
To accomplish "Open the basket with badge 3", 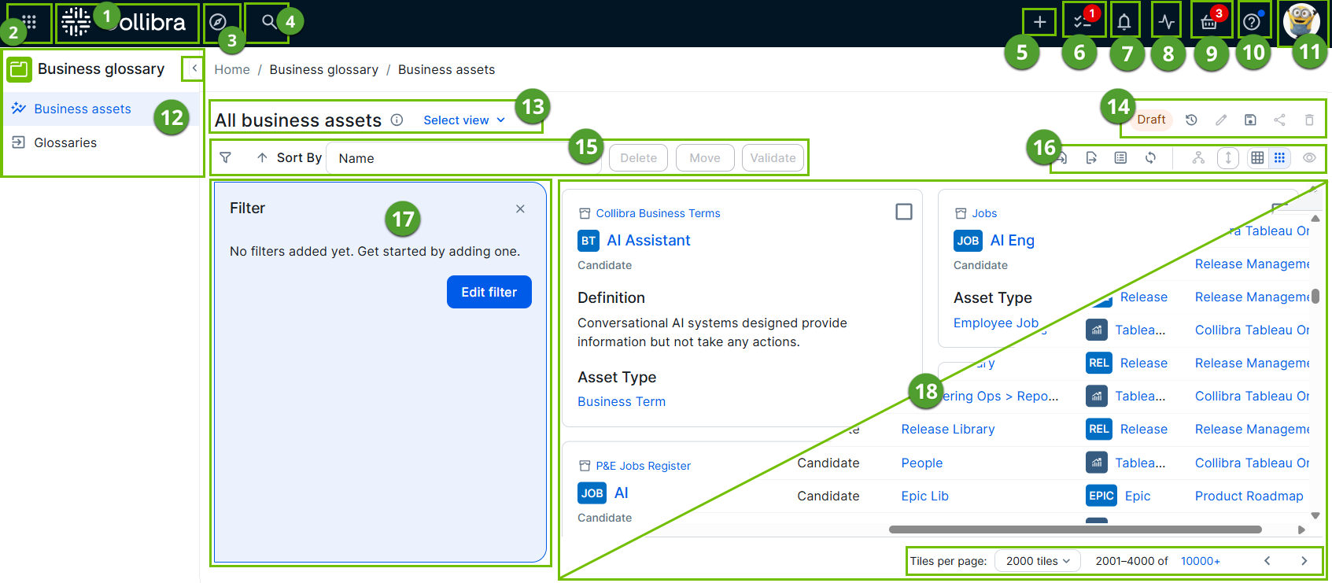I will (1209, 22).
